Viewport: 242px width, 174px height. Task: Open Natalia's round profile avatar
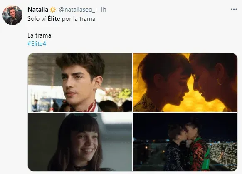12,15
